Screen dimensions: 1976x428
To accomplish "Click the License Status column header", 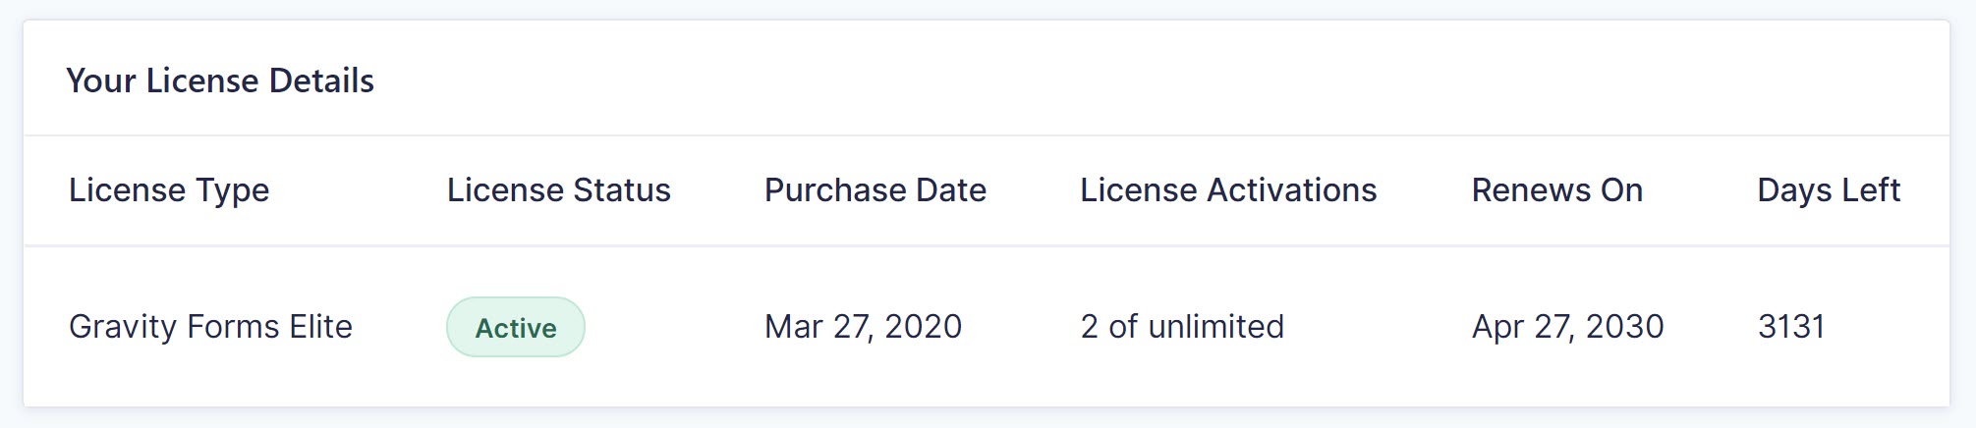I will pos(558,189).
